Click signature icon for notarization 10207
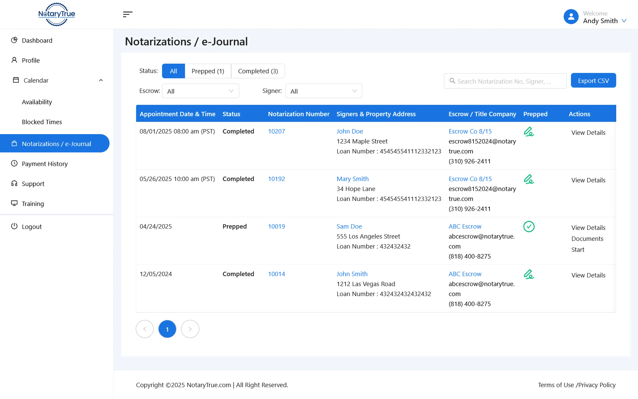Screen dimensions: 638x399 (x=529, y=132)
